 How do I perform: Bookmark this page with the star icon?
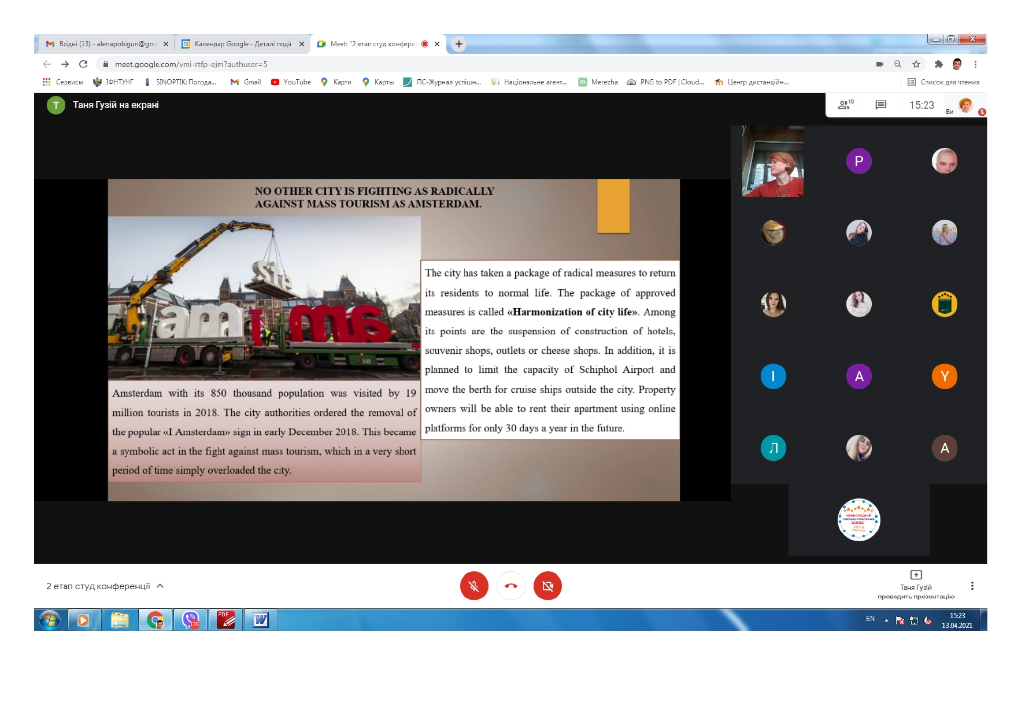(916, 64)
